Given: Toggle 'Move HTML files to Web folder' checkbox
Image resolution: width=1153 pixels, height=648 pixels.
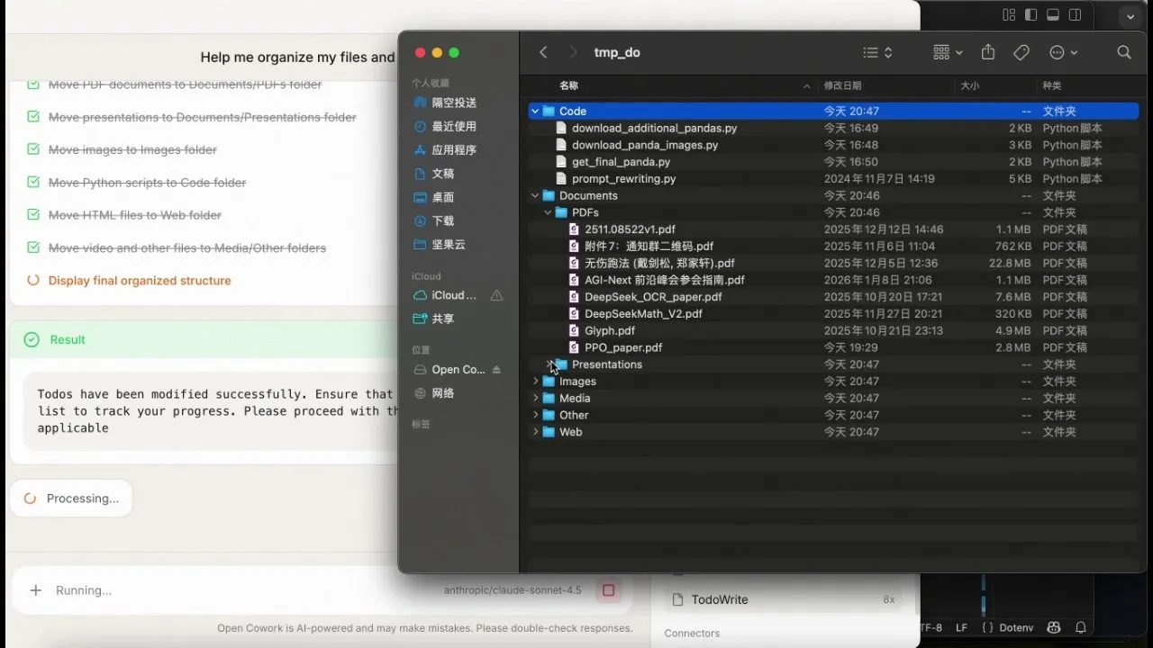Looking at the screenshot, I should (x=33, y=214).
